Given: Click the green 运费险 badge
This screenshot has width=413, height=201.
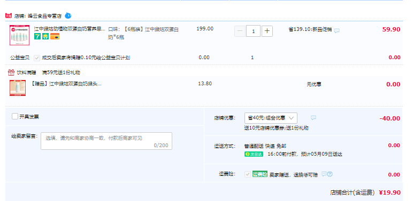Looking at the screenshot, I should (260, 174).
